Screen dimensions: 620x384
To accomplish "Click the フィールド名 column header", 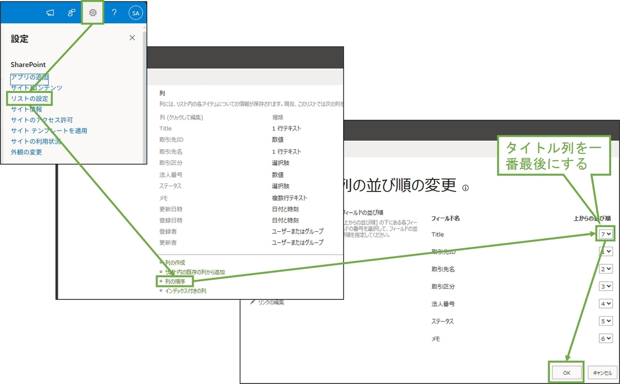I will pyautogui.click(x=445, y=218).
